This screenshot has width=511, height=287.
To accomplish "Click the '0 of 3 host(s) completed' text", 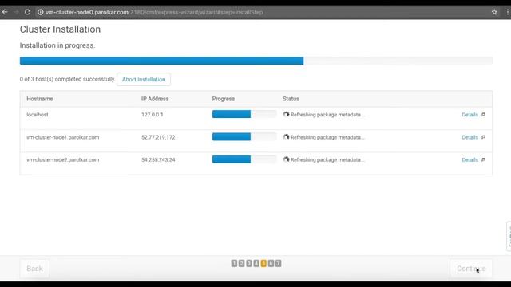I will pos(67,79).
